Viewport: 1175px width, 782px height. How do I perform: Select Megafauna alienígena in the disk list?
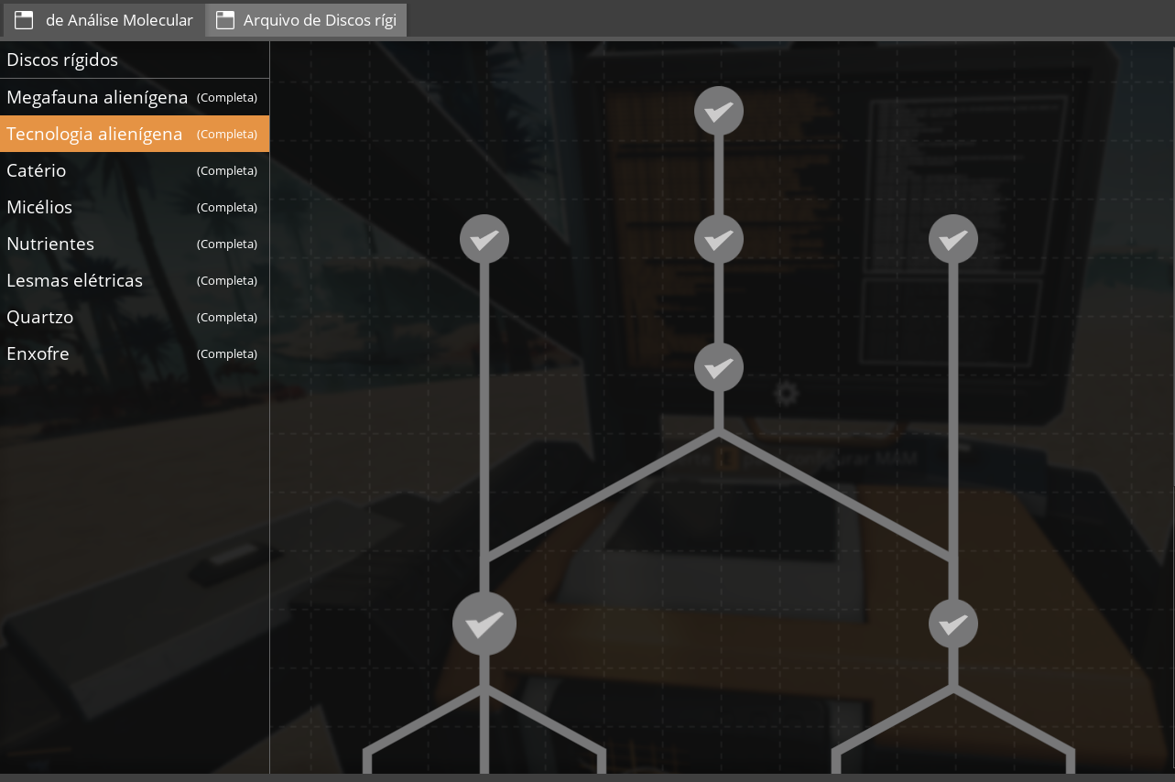pyautogui.click(x=135, y=97)
